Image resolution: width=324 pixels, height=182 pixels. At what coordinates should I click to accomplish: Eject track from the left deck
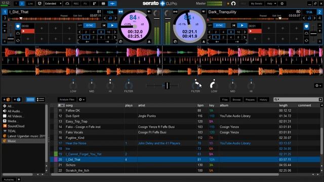tap(149, 41)
